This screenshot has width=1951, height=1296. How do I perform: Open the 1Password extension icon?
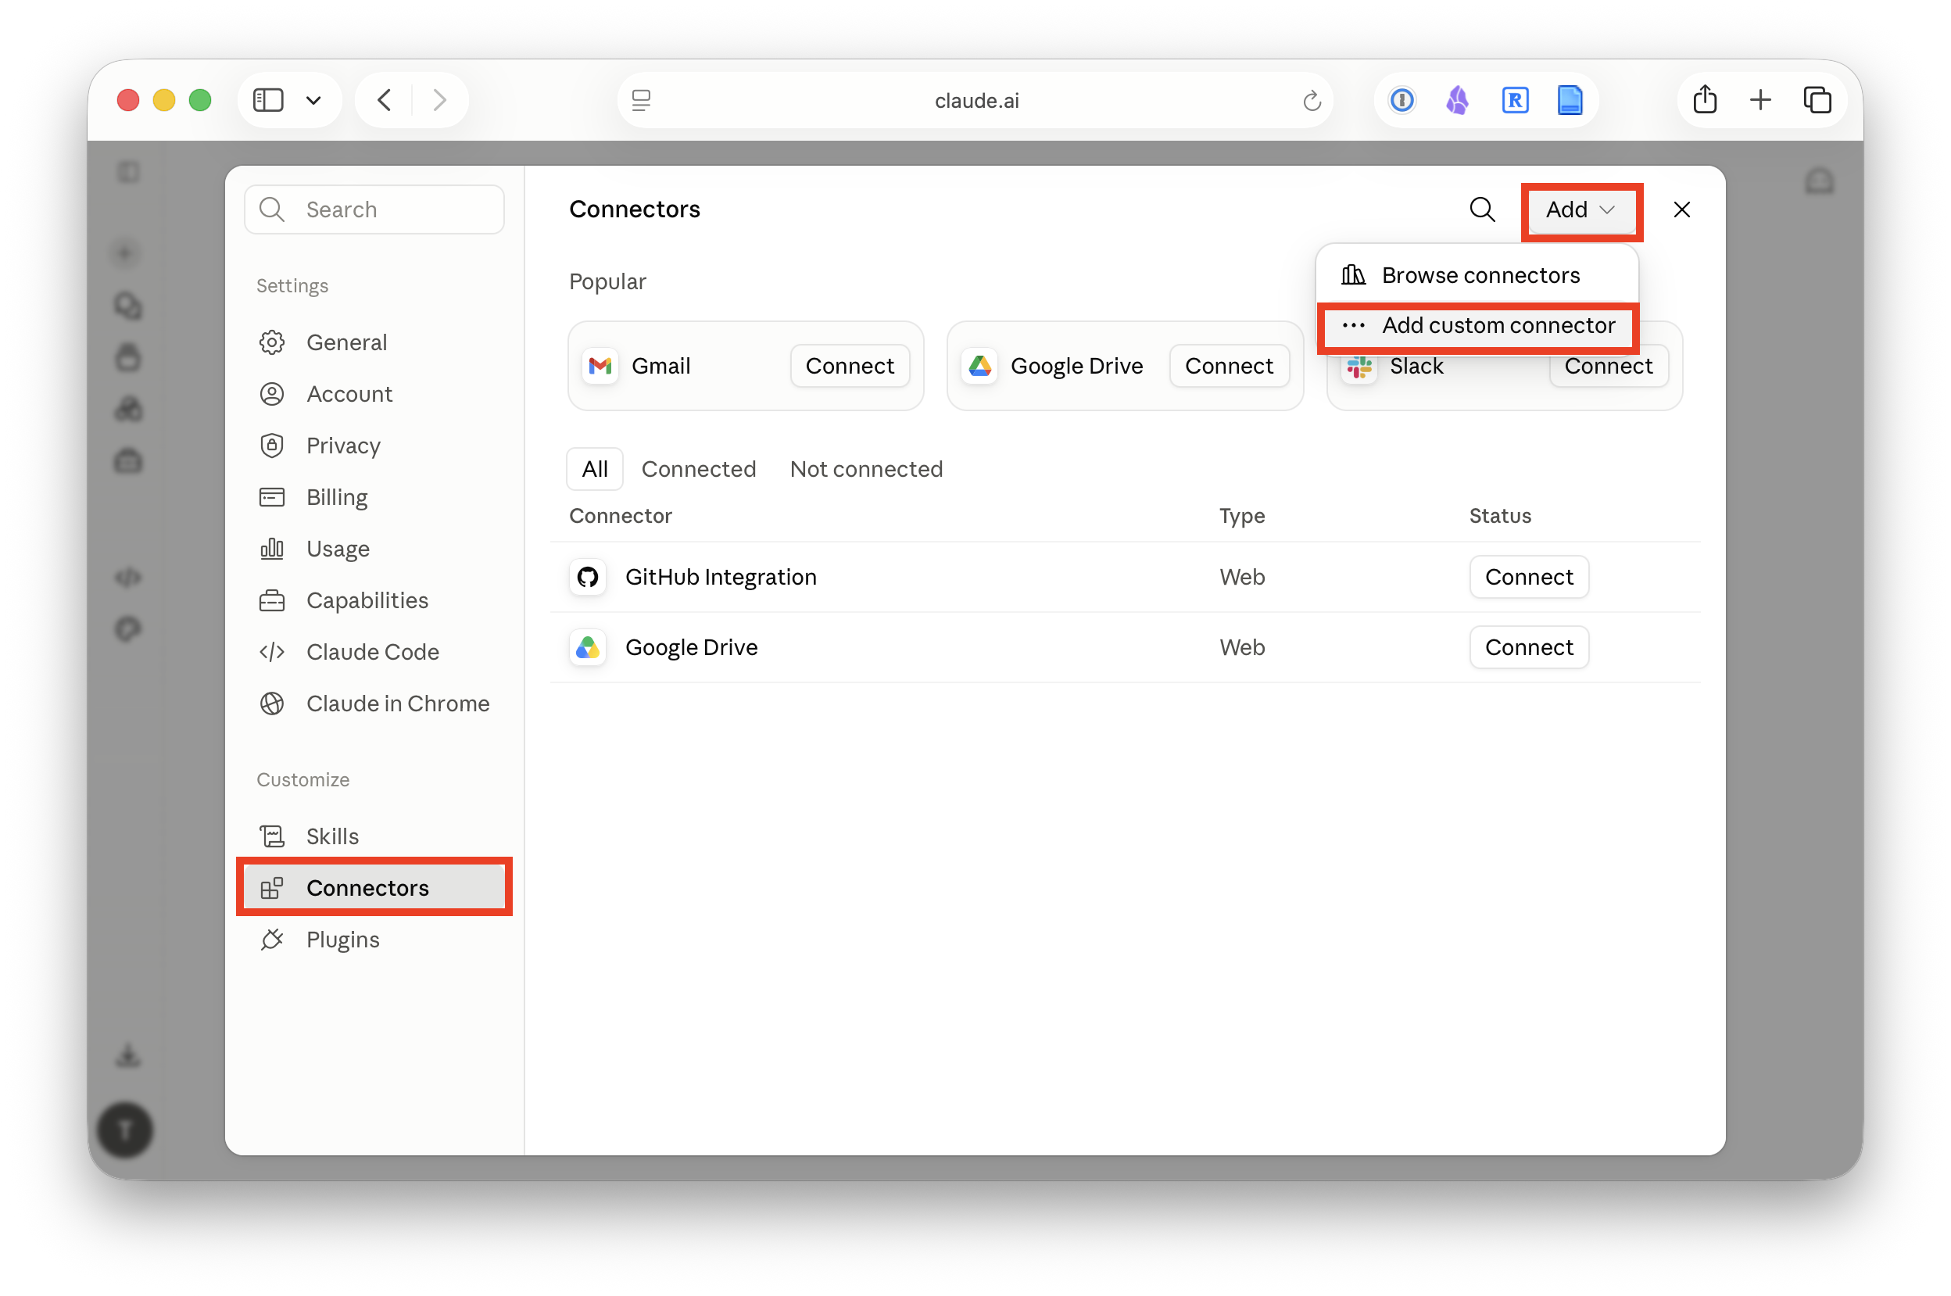tap(1401, 100)
